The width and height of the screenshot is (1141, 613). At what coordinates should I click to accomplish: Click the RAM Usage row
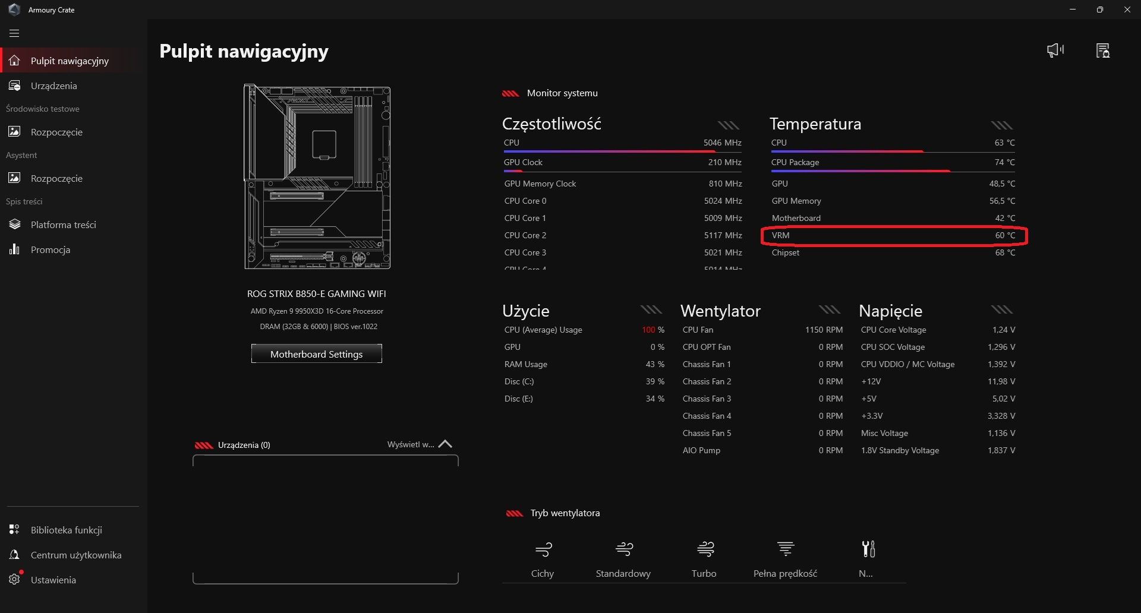[584, 364]
